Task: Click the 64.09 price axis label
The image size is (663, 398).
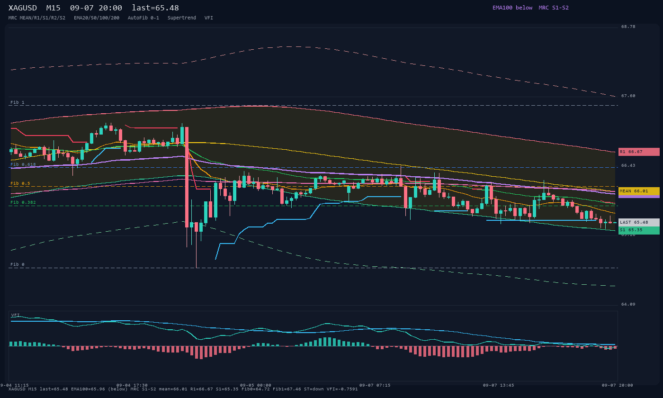Action: tap(628, 304)
